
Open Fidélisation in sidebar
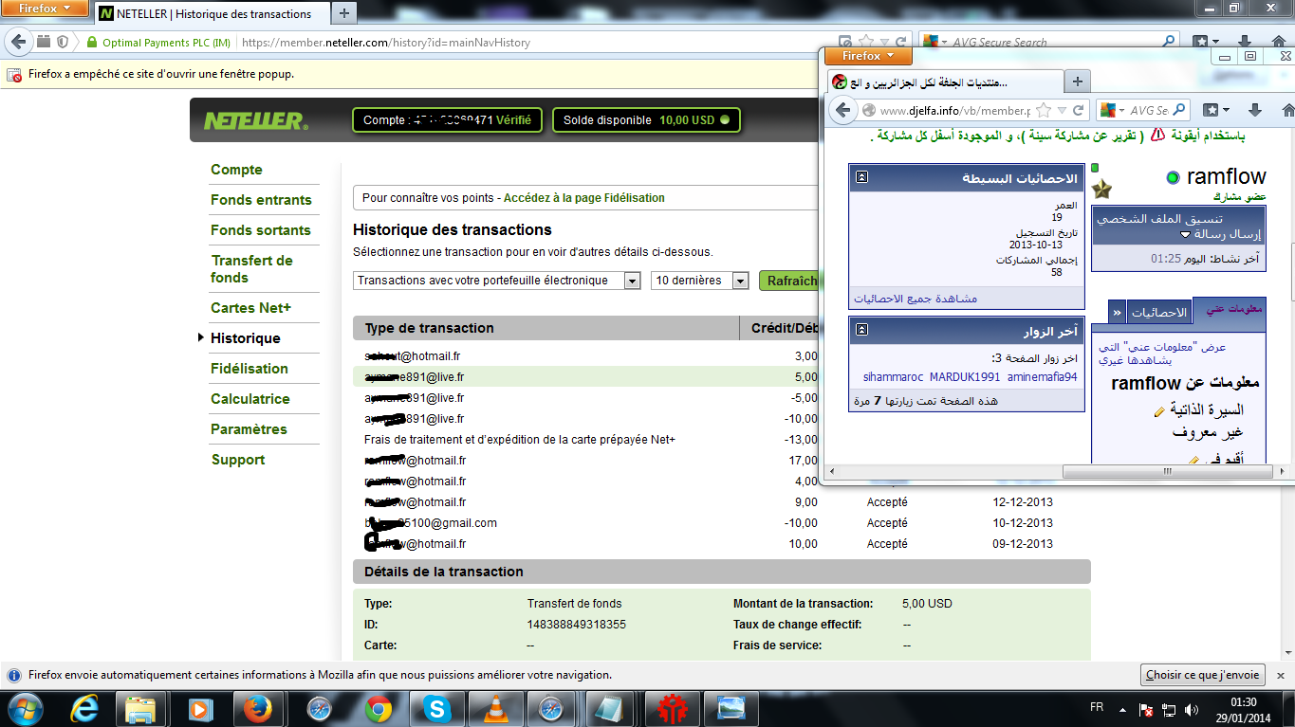[250, 369]
